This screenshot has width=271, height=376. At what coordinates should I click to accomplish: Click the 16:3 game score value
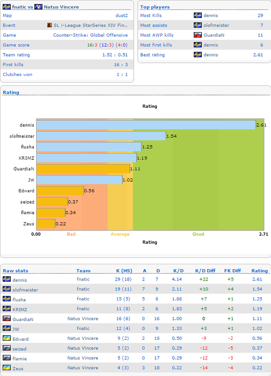pos(92,45)
